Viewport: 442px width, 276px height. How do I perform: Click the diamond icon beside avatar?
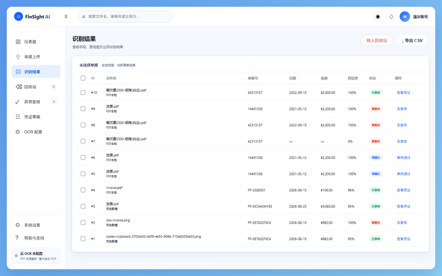(x=391, y=17)
